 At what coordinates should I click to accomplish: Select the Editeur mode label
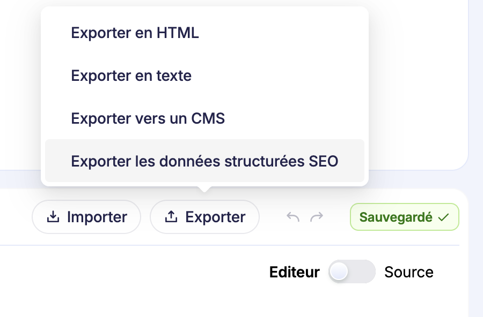point(294,272)
